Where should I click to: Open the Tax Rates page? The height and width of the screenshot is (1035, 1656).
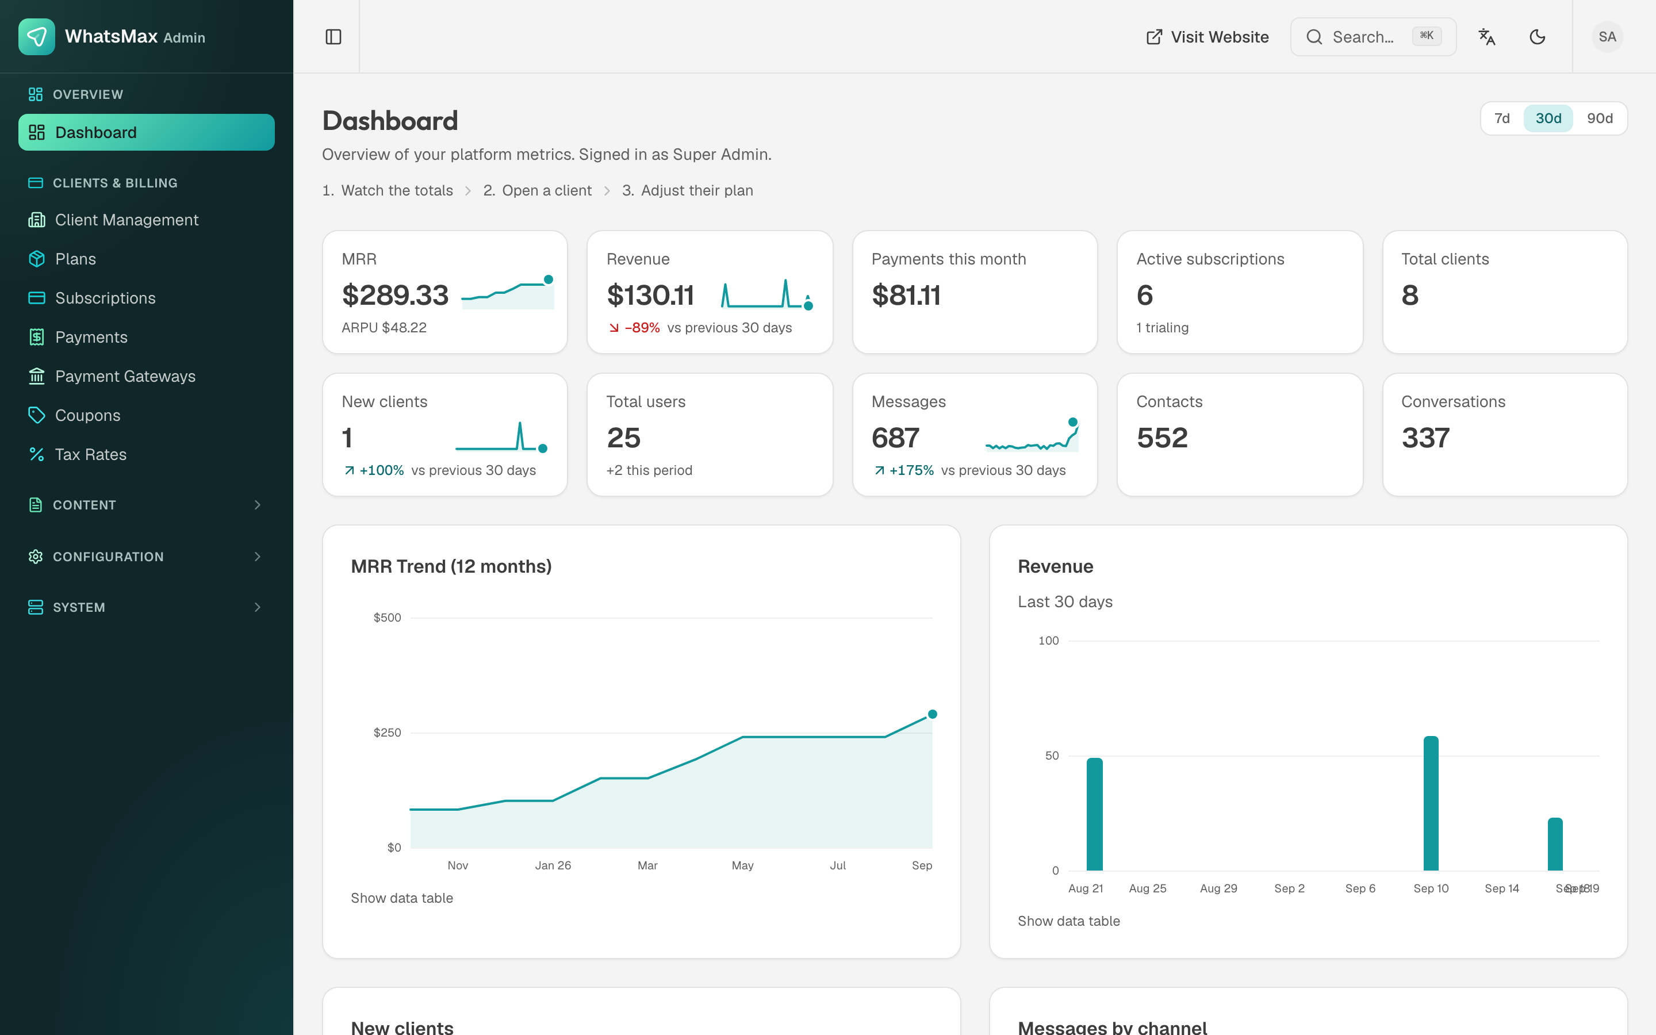pos(147,454)
